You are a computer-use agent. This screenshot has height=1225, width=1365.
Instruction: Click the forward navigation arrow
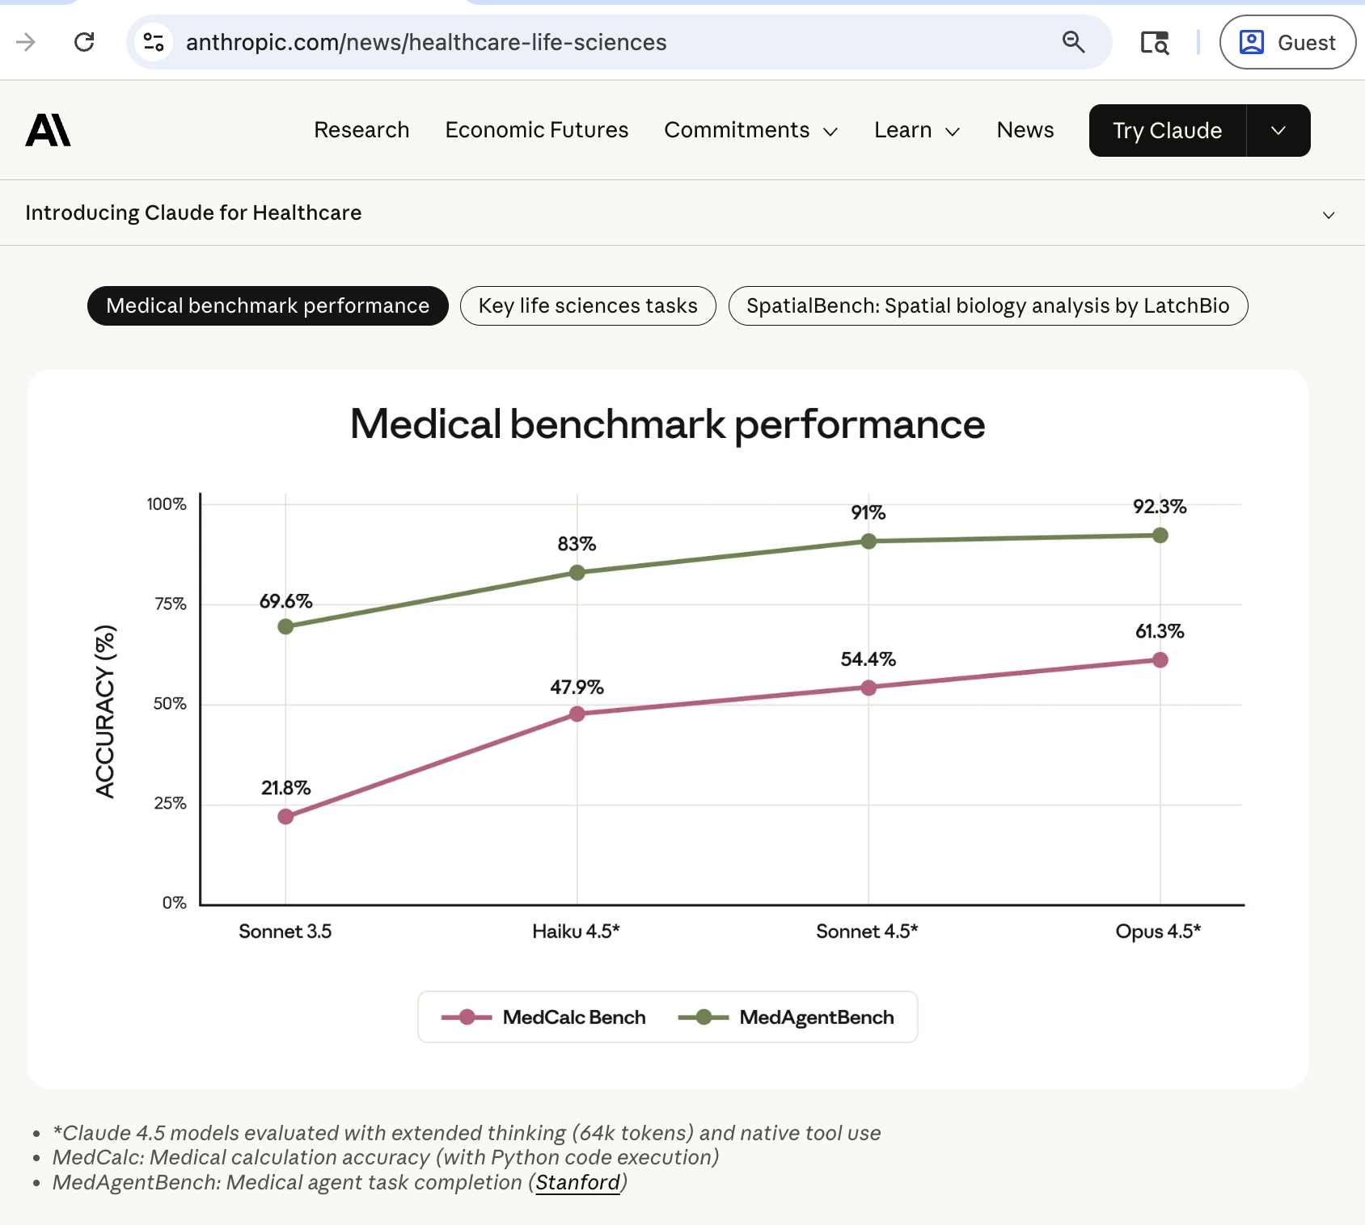[26, 42]
